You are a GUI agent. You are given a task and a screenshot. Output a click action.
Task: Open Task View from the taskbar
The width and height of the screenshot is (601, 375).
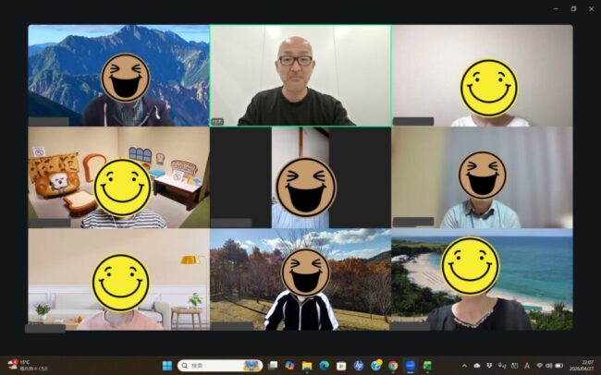(x=274, y=365)
